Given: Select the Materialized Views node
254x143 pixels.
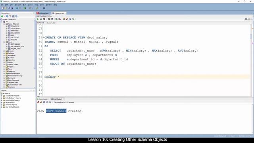Looking at the screenshot, I should tap(14, 73).
